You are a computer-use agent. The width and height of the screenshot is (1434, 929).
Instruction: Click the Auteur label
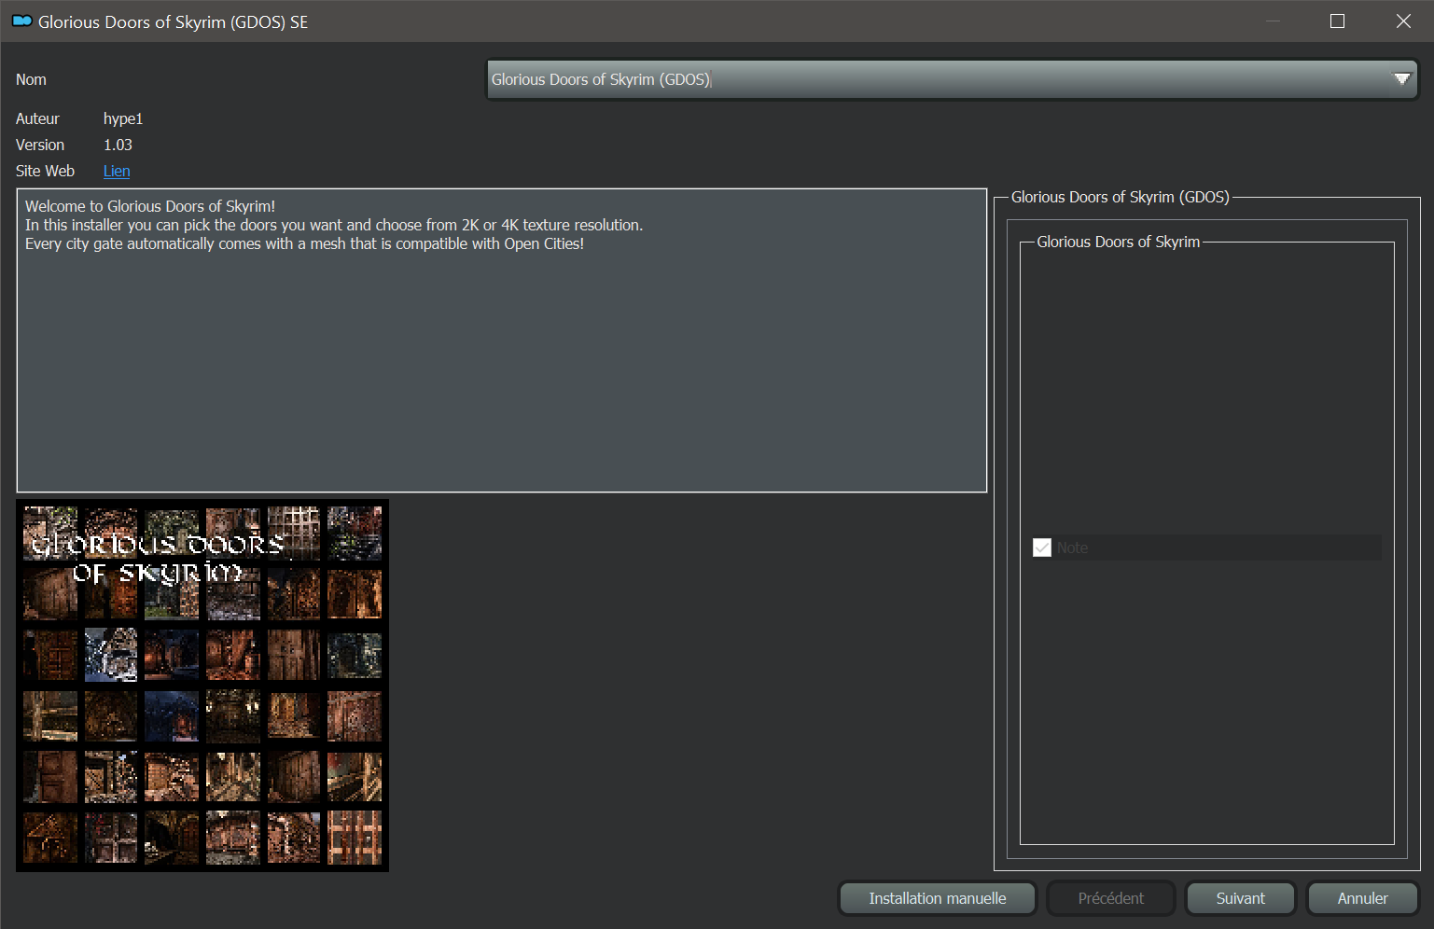click(37, 118)
